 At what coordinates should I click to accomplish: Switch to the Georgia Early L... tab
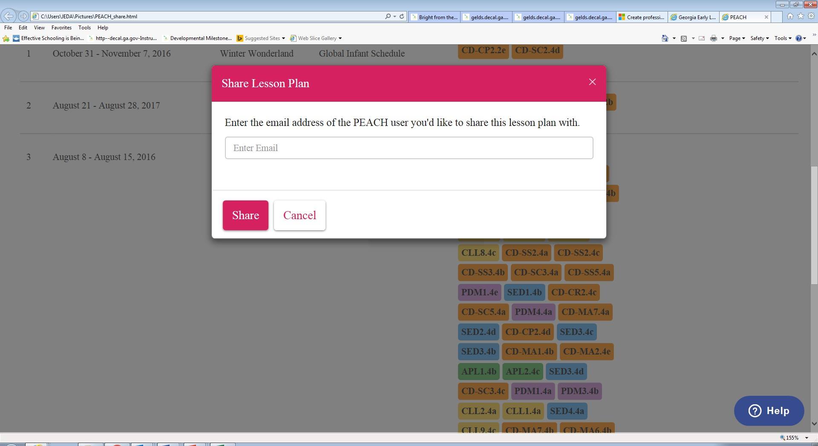click(694, 17)
